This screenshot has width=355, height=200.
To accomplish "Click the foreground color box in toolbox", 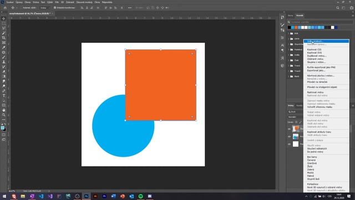I will (x=2, y=128).
